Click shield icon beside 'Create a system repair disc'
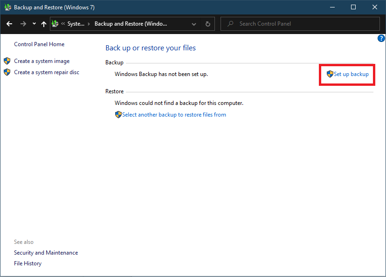386x277 pixels. point(7,72)
